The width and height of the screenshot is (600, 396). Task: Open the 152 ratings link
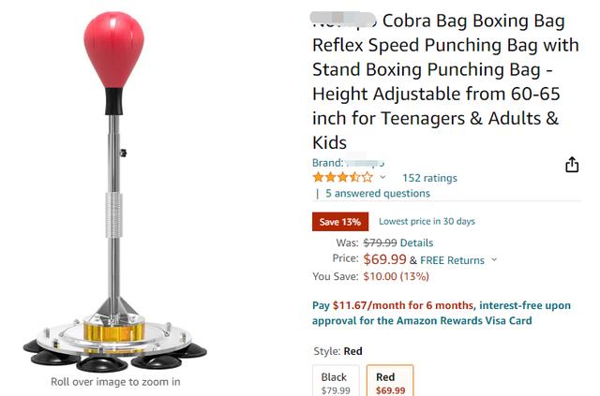click(429, 178)
